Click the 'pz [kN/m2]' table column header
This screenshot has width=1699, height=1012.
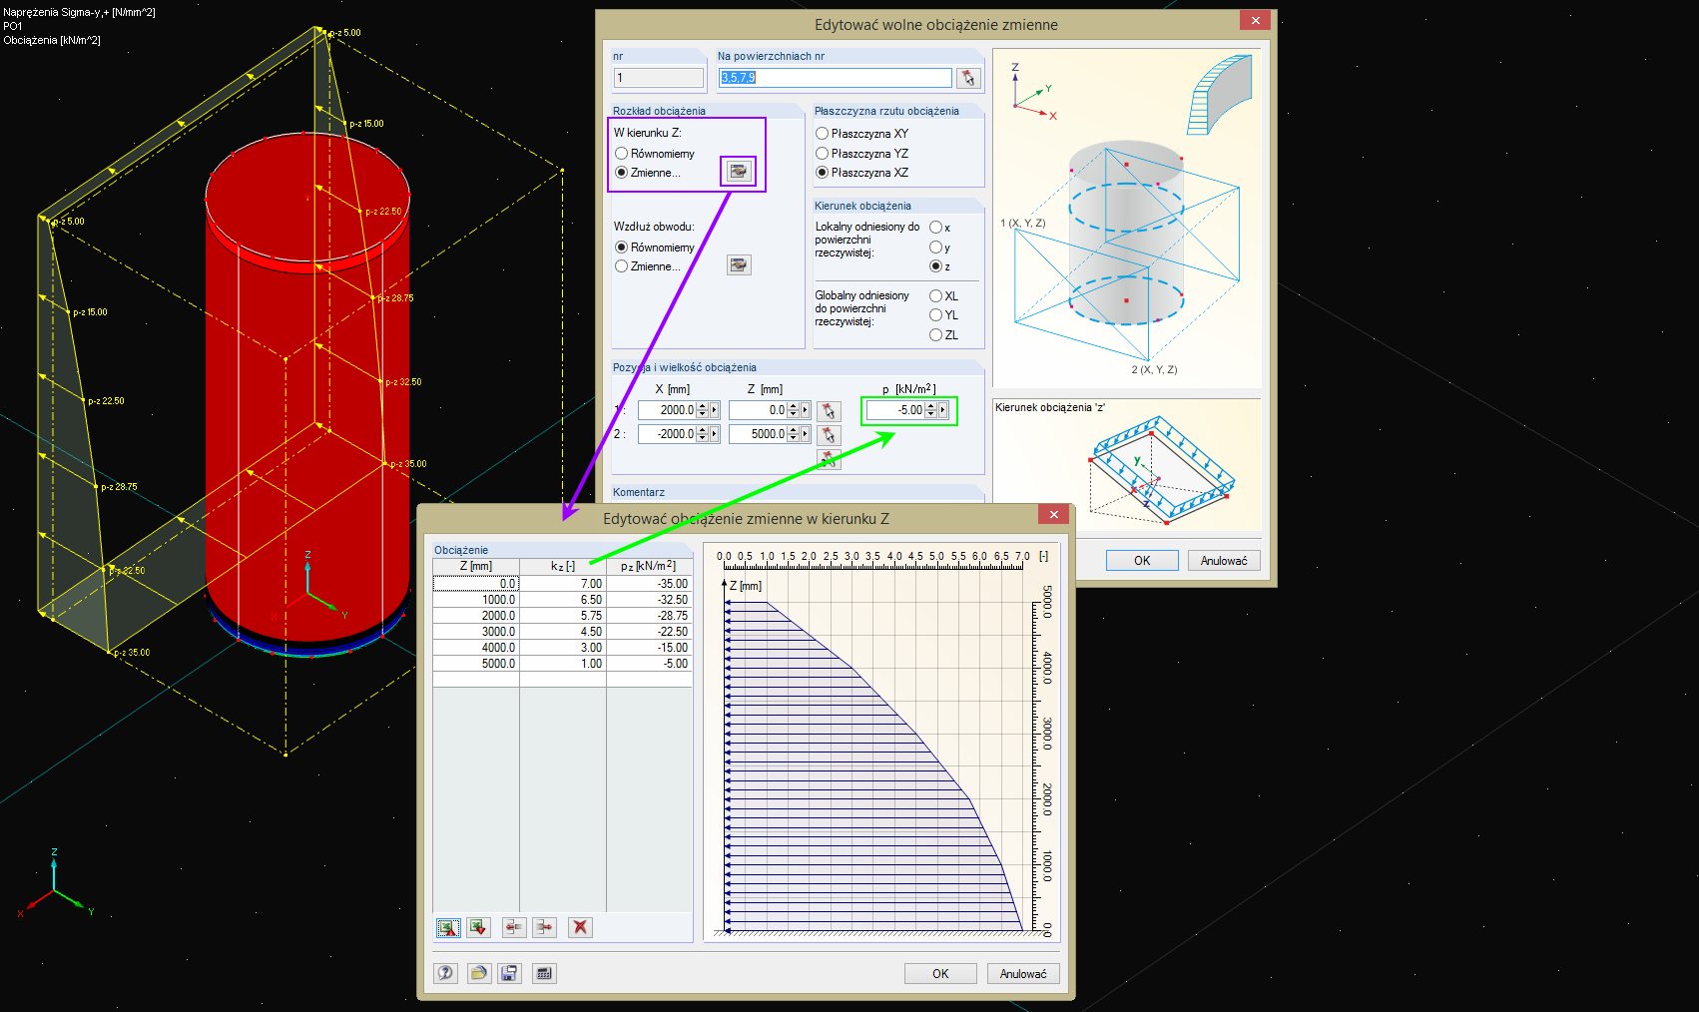point(649,566)
